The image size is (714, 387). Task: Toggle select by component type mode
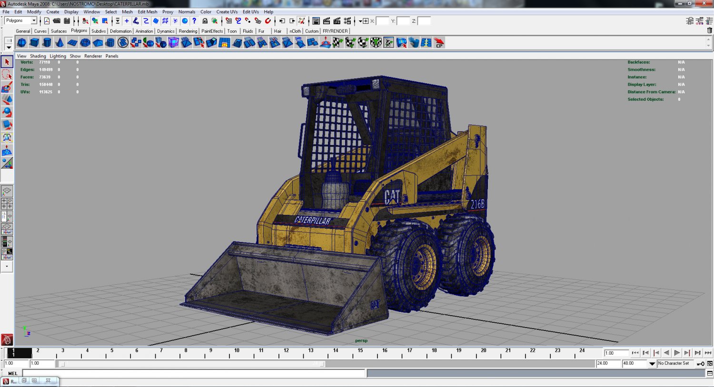click(x=105, y=21)
